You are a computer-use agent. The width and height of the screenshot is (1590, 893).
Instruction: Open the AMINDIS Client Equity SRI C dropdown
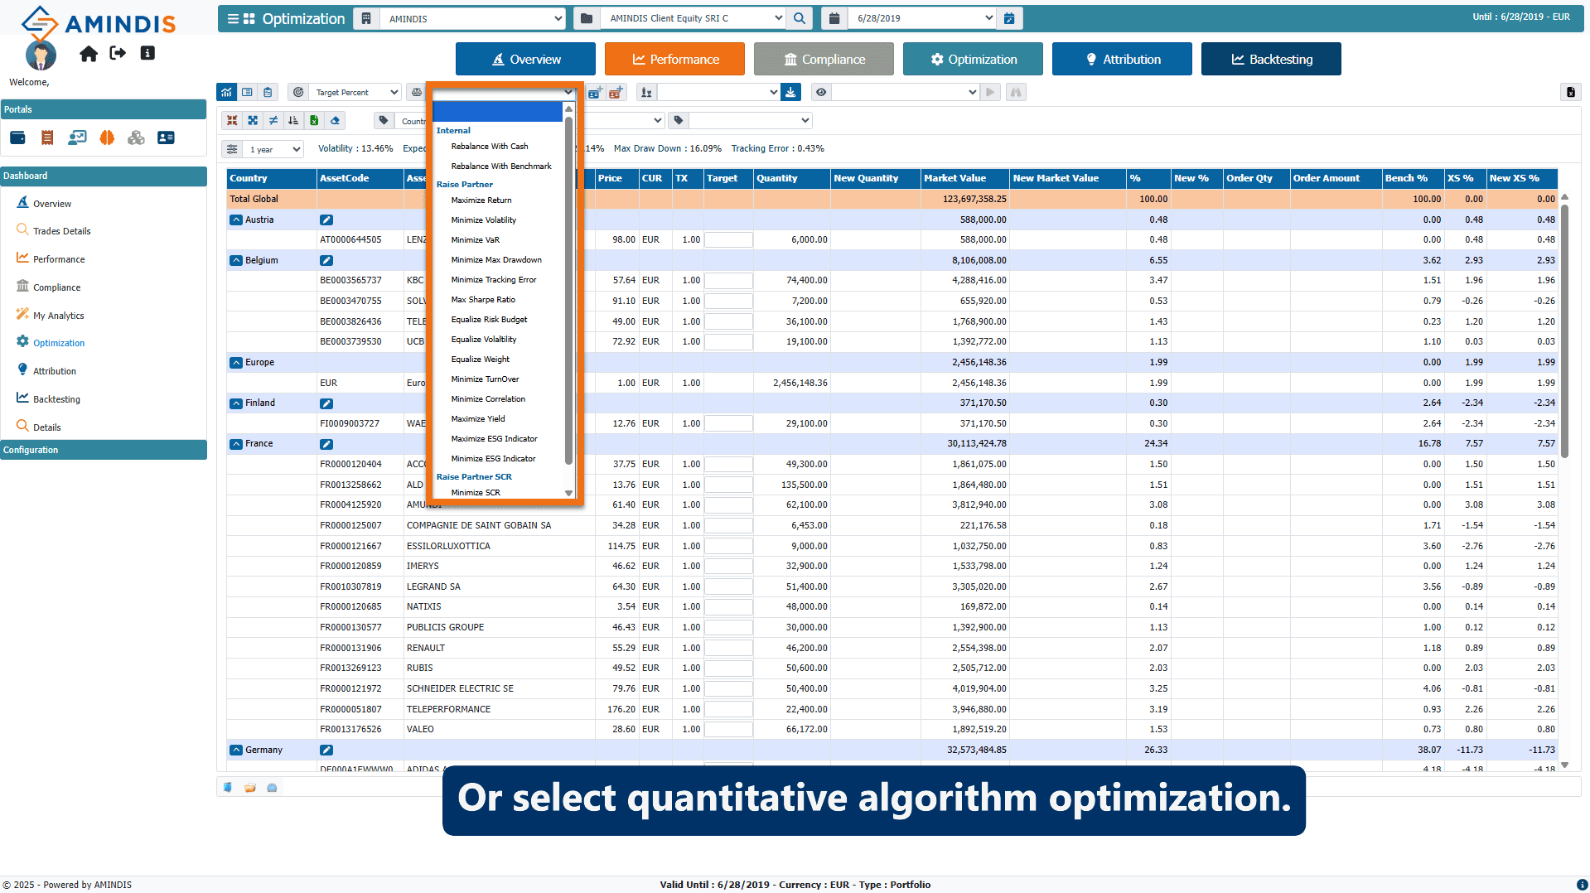693,18
